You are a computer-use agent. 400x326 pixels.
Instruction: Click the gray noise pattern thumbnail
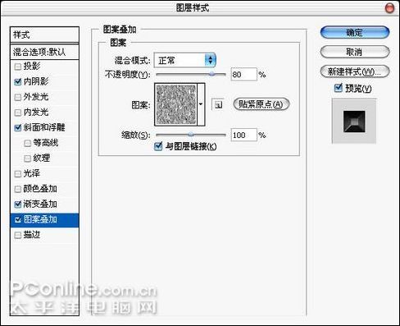click(176, 104)
